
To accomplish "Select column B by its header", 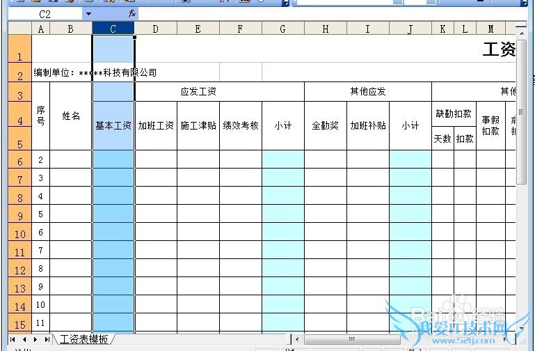I will (x=71, y=29).
